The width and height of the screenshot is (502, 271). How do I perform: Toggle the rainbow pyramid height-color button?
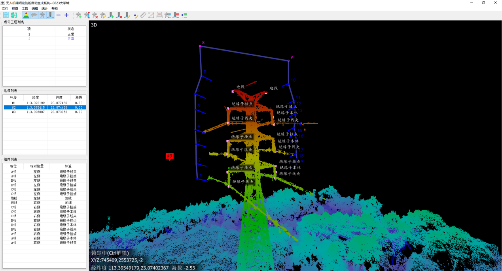(x=26, y=15)
